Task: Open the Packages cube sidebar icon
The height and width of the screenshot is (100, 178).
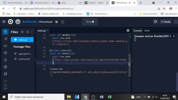Action: pyautogui.click(x=5, y=53)
